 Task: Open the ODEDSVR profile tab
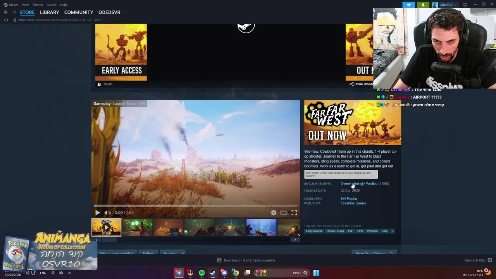point(109,12)
